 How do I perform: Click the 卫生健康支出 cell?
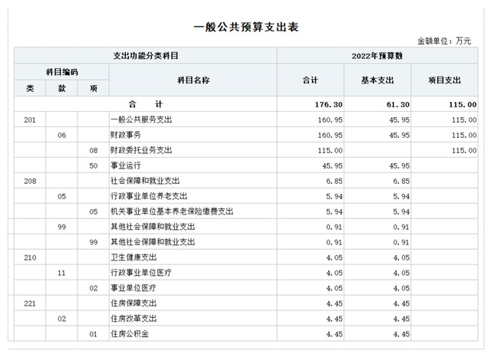pyautogui.click(x=133, y=257)
